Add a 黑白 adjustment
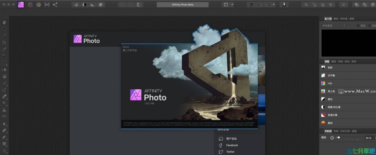 click(x=348, y=99)
